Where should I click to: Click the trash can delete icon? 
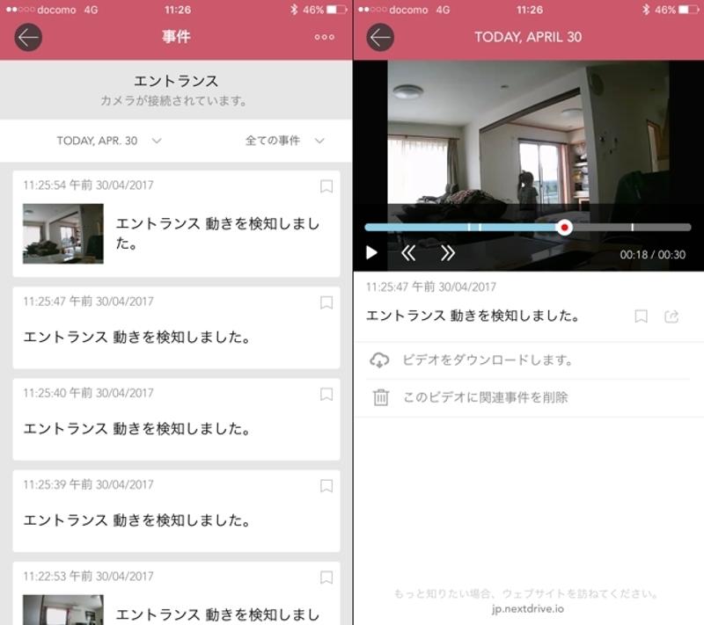[x=380, y=397]
